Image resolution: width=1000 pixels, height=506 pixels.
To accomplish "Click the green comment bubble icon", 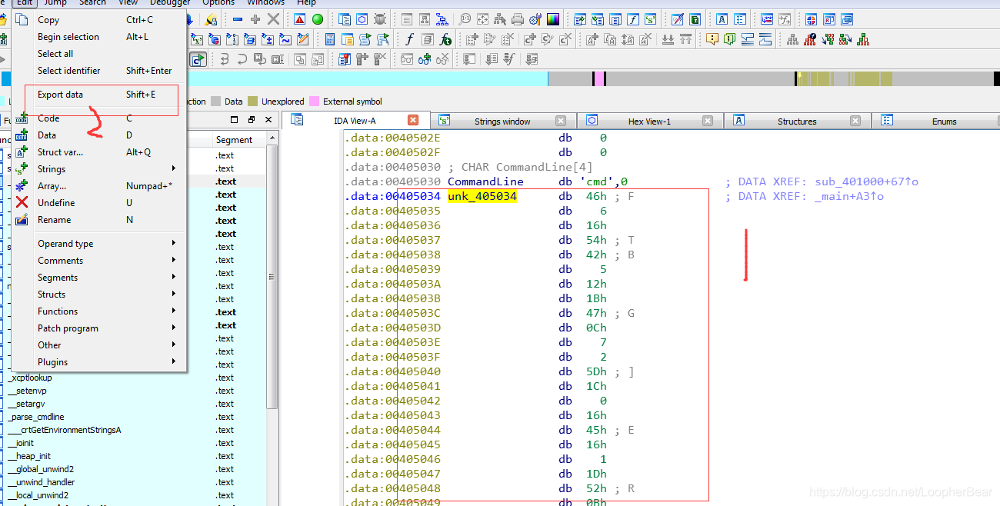I will (x=729, y=39).
